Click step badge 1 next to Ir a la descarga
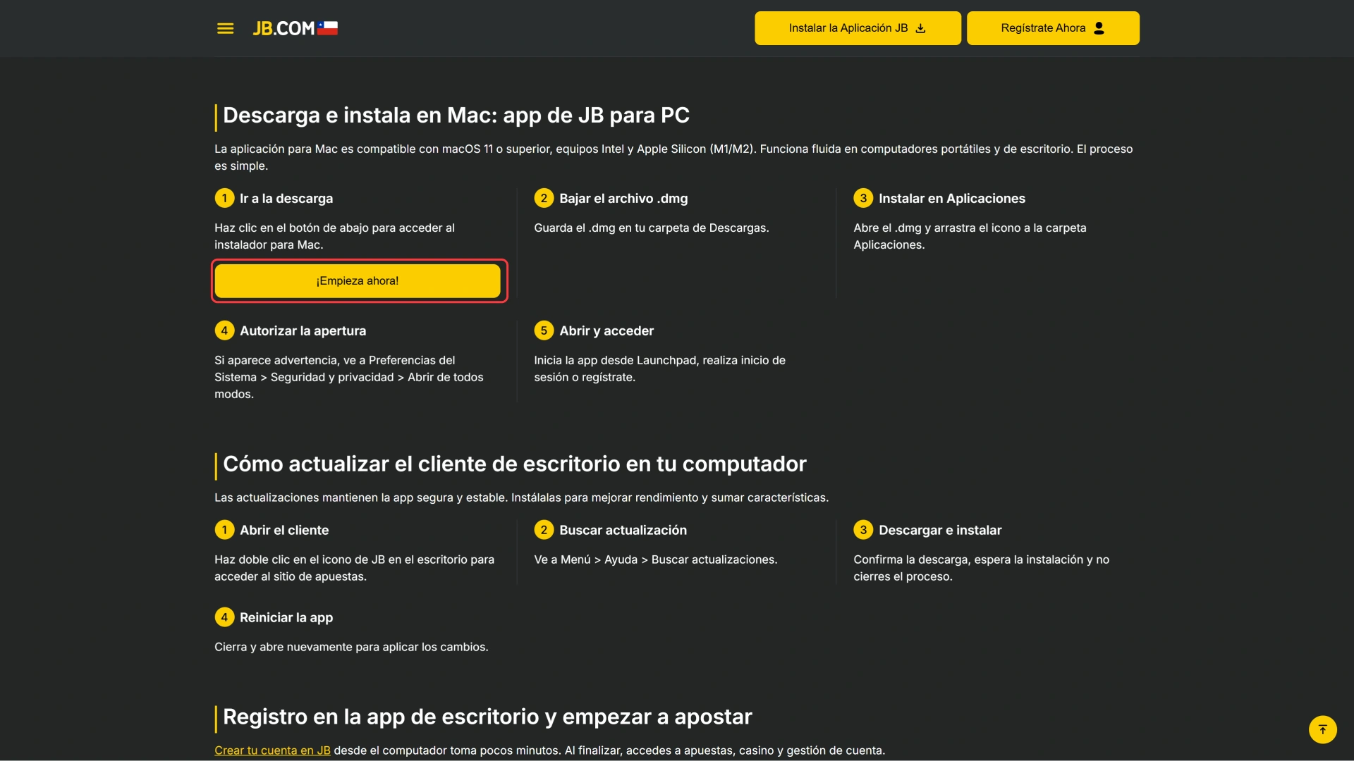The width and height of the screenshot is (1354, 761). pyautogui.click(x=224, y=198)
